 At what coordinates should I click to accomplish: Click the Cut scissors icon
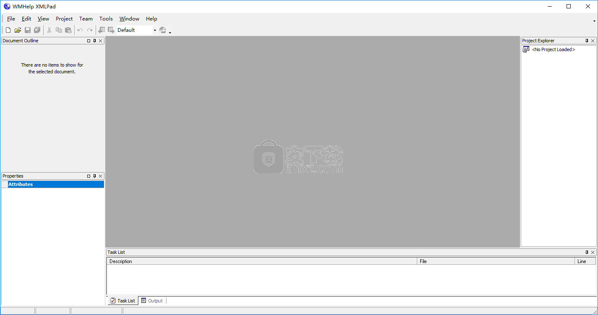49,30
